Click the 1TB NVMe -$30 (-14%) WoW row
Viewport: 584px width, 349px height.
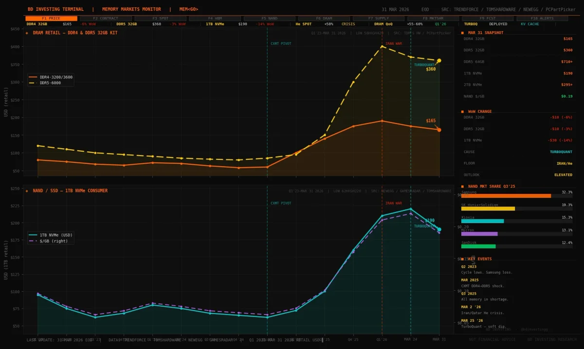coord(518,140)
